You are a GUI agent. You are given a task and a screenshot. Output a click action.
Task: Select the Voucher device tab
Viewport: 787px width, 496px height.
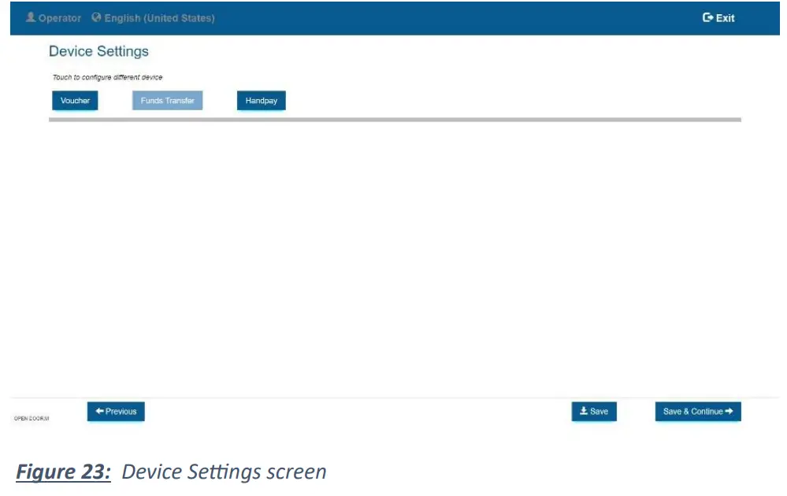point(75,101)
